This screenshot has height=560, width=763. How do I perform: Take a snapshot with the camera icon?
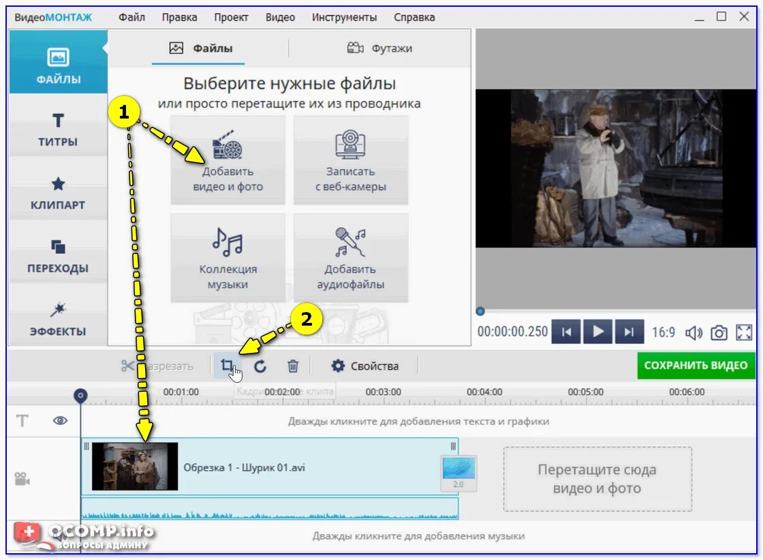(719, 332)
